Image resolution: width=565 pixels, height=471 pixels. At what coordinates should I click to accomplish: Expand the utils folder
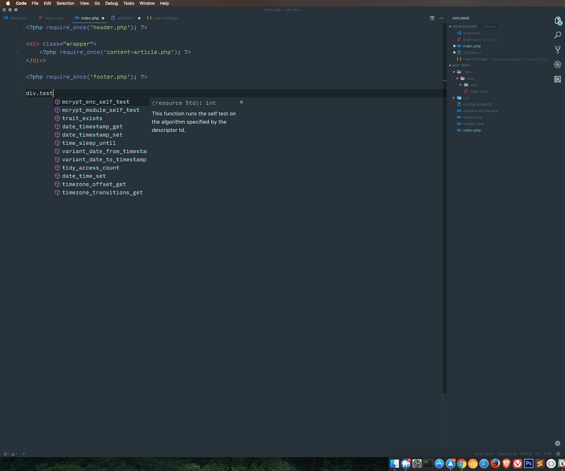click(461, 85)
